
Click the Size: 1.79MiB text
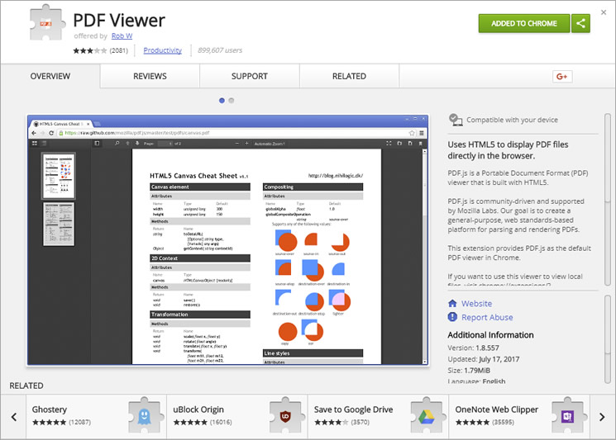(x=469, y=370)
